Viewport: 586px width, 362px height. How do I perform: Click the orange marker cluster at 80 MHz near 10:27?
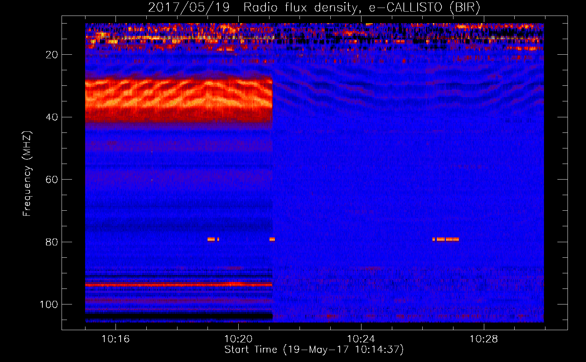pyautogui.click(x=445, y=239)
